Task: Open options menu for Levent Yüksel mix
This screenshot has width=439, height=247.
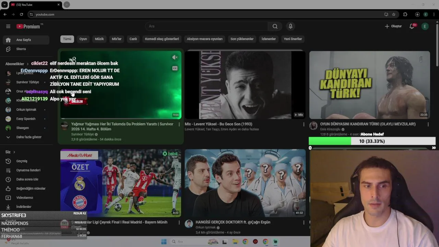Action: (x=304, y=125)
